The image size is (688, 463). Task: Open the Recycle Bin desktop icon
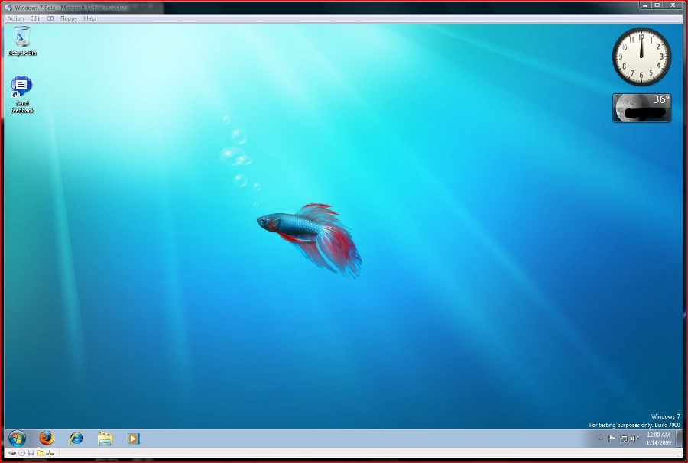(22, 37)
